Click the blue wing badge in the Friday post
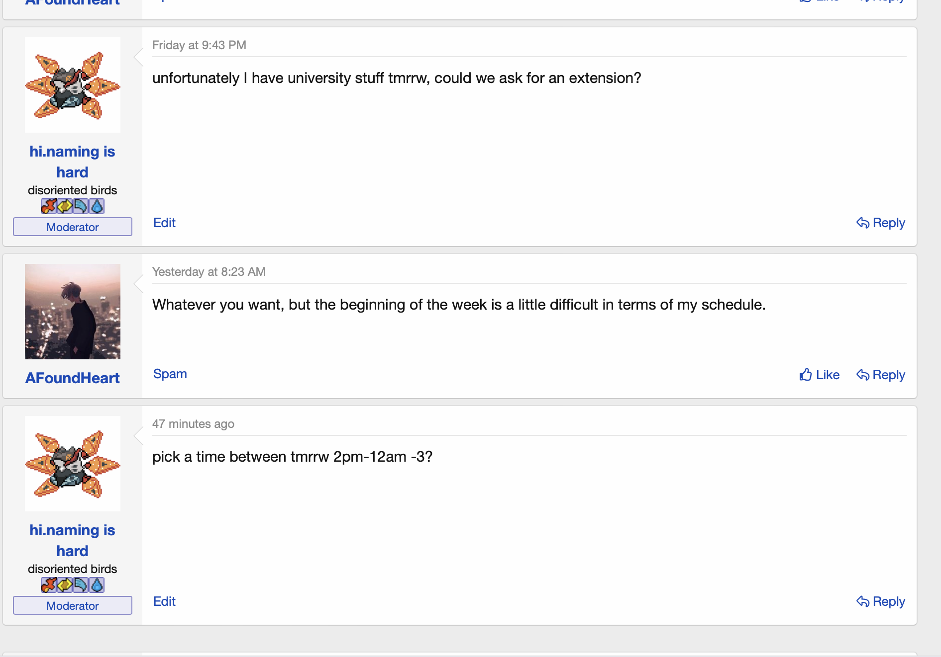Image resolution: width=941 pixels, height=657 pixels. coord(81,206)
